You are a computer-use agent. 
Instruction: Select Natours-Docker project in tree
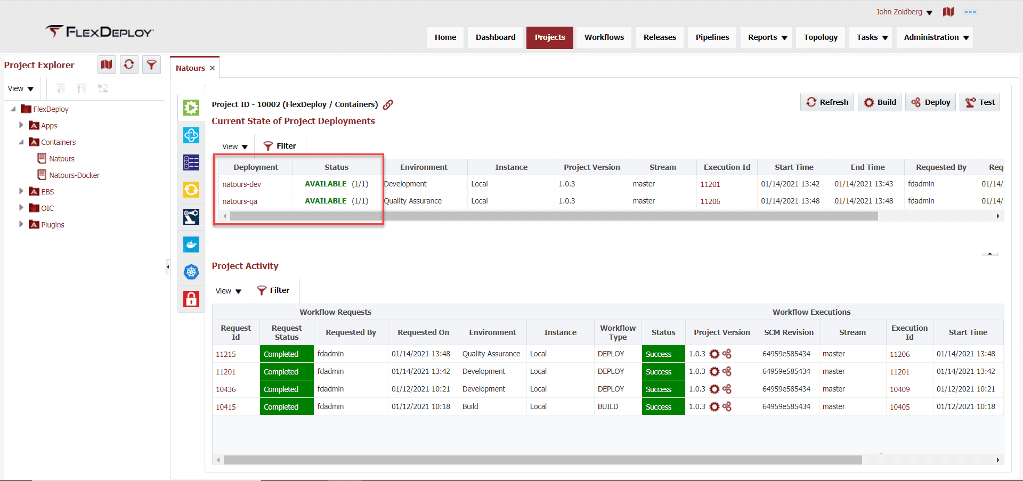[x=74, y=175]
